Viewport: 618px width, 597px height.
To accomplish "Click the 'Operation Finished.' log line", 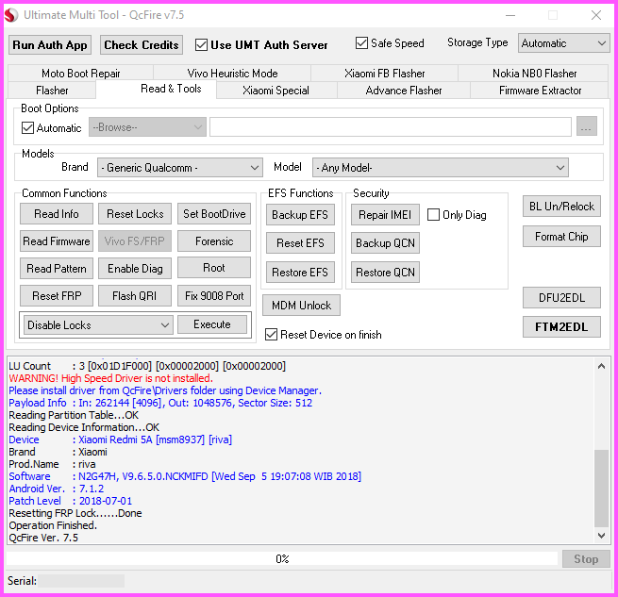I will (53, 525).
